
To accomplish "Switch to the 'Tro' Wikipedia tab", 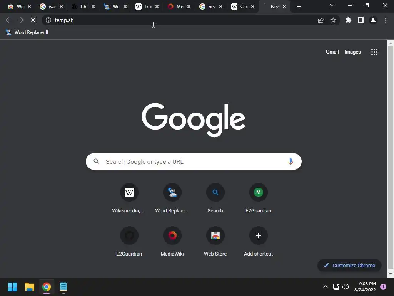I will pyautogui.click(x=144, y=7).
